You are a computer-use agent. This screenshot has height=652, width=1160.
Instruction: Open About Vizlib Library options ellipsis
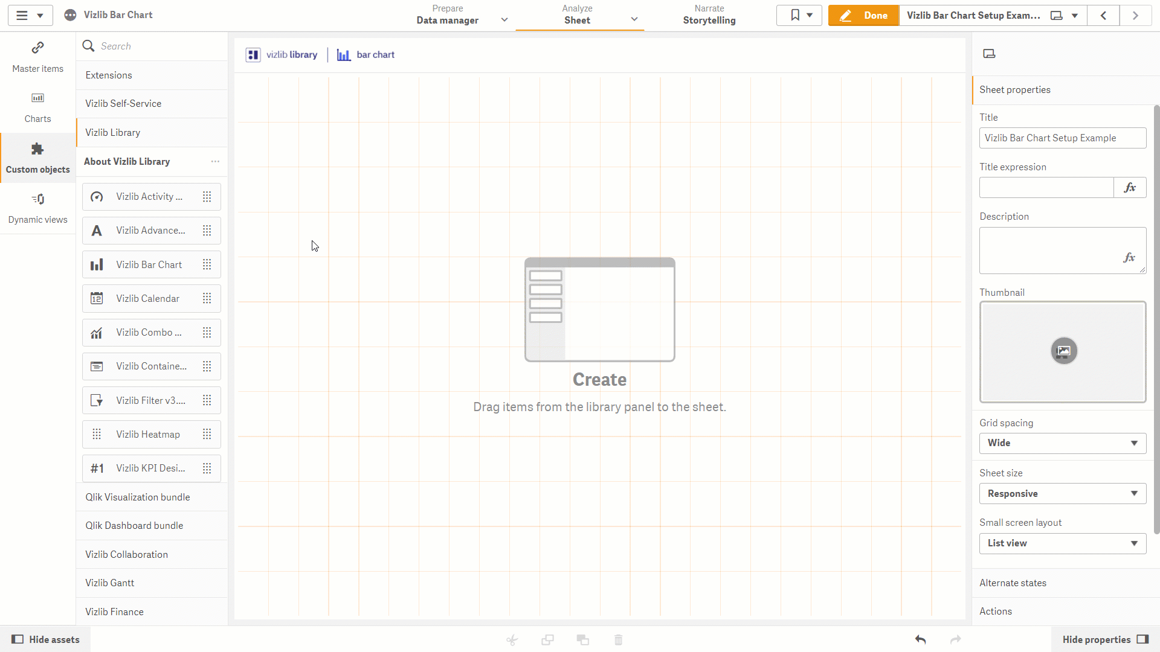215,161
